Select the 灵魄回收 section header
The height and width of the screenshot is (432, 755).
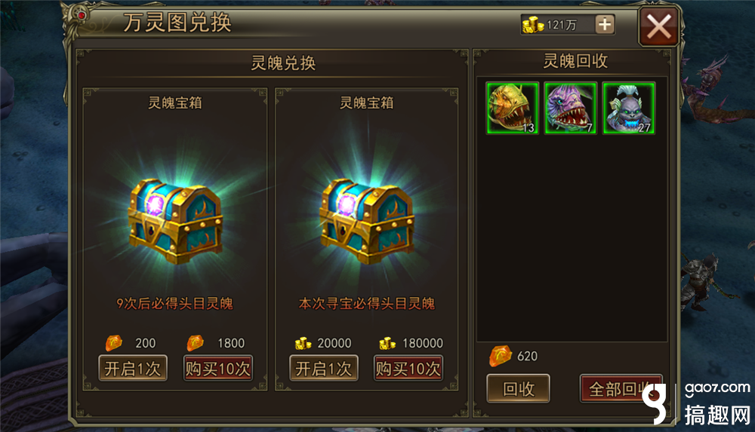tap(575, 61)
